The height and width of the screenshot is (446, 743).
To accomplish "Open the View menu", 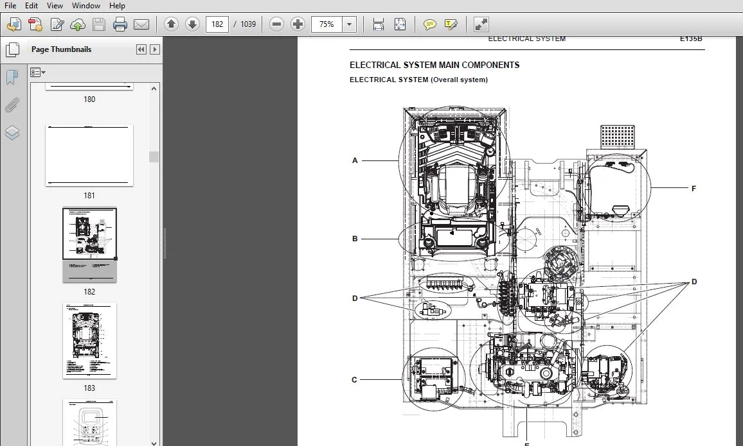I will [55, 6].
